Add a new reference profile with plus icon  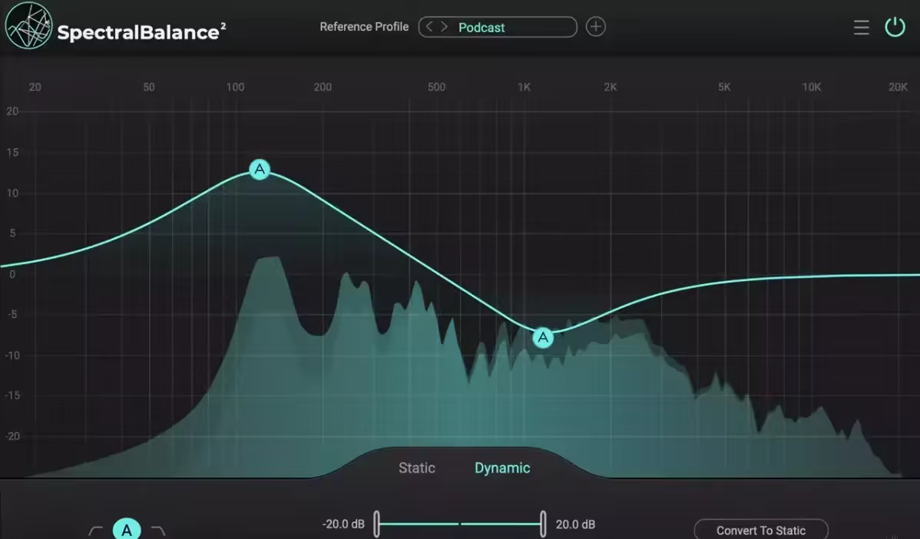click(595, 27)
